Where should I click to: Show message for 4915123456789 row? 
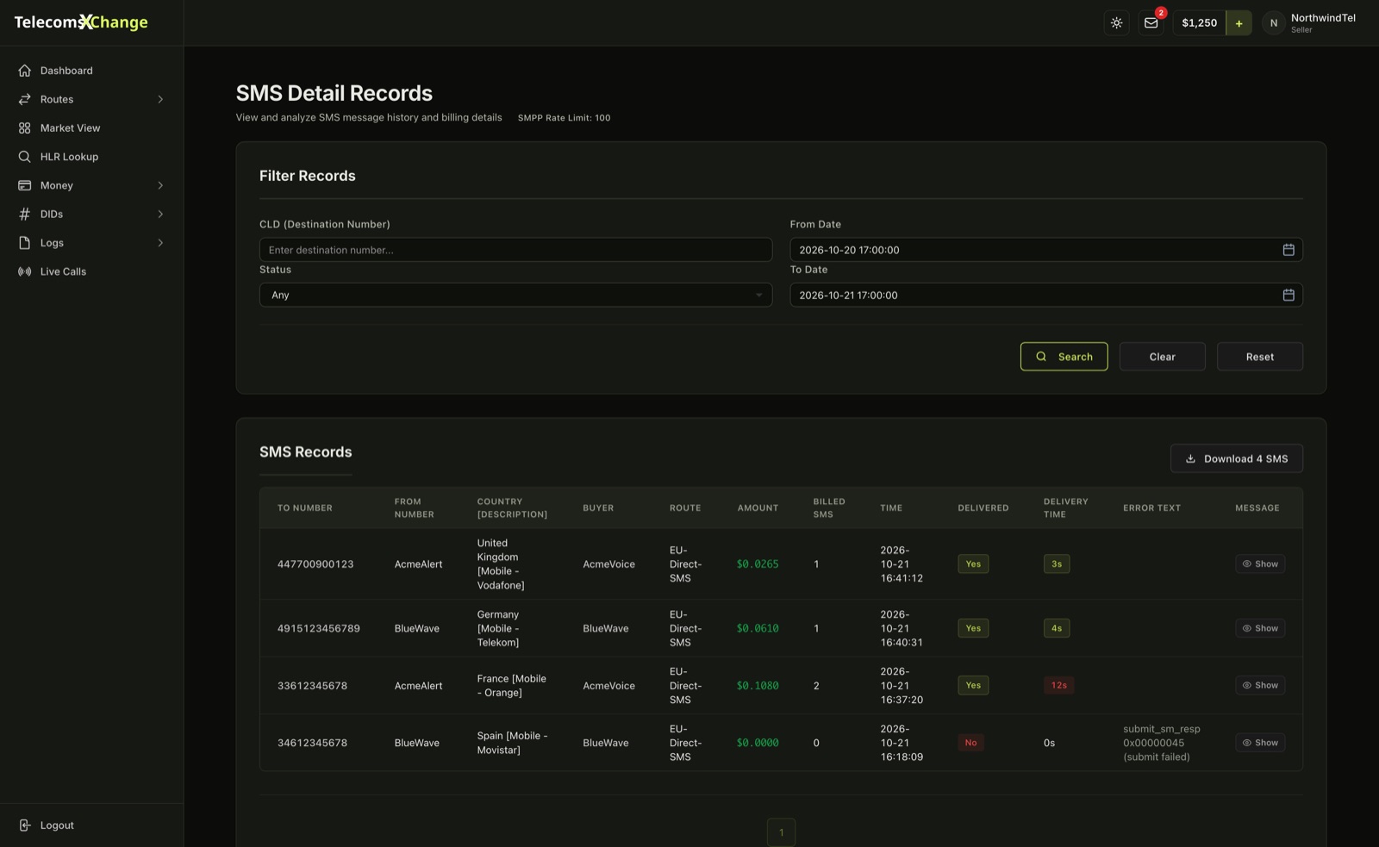click(1260, 628)
